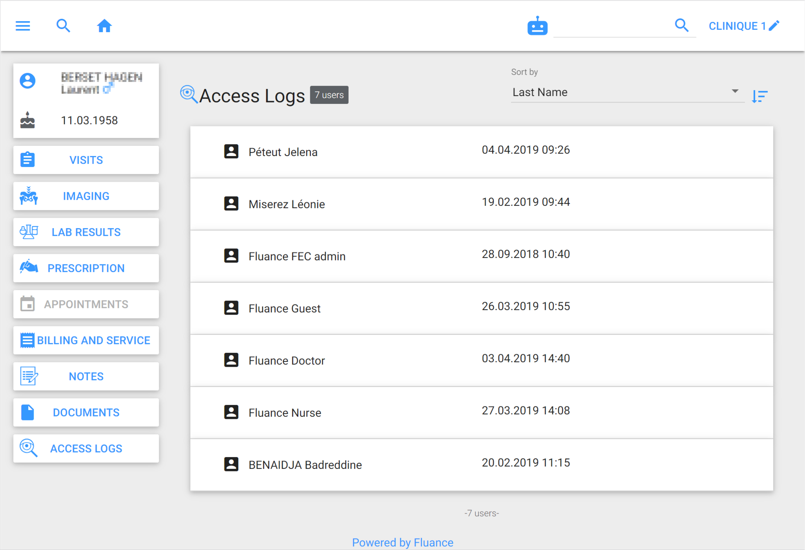This screenshot has height=550, width=805.
Task: Click the CLINIQUE 1 button
Action: point(737,26)
